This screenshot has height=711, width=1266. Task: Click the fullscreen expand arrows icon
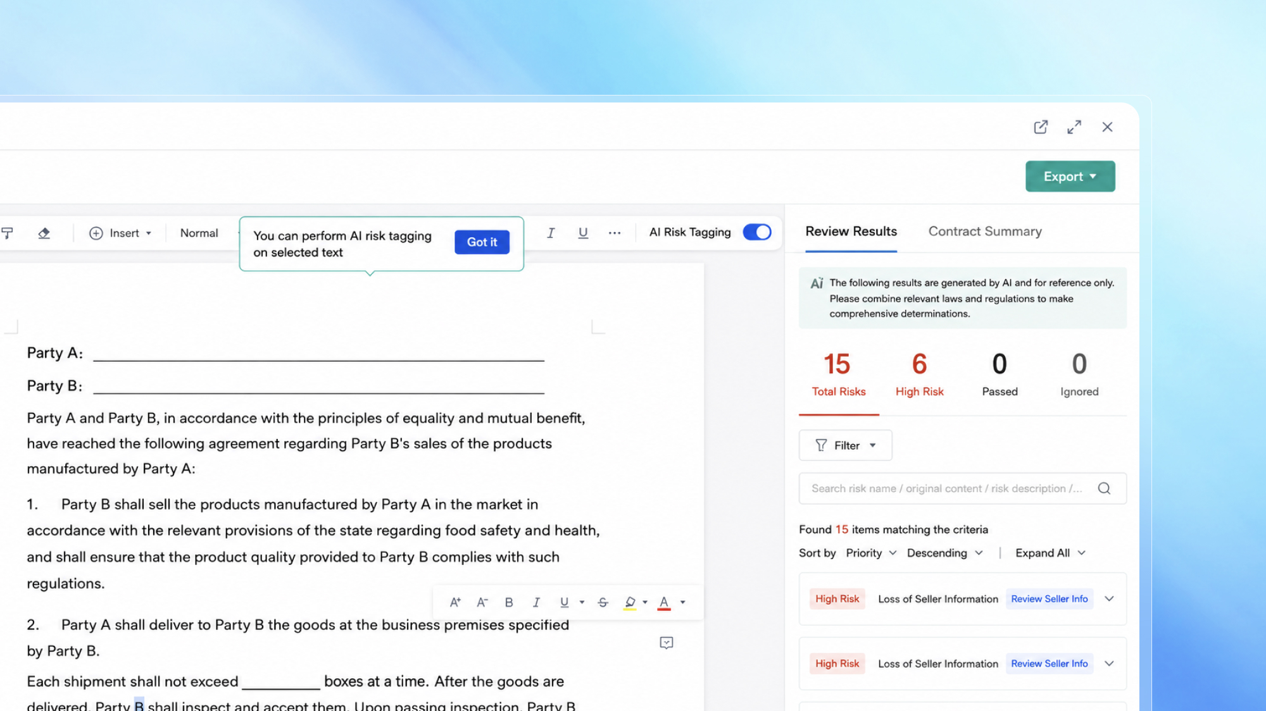click(1074, 127)
